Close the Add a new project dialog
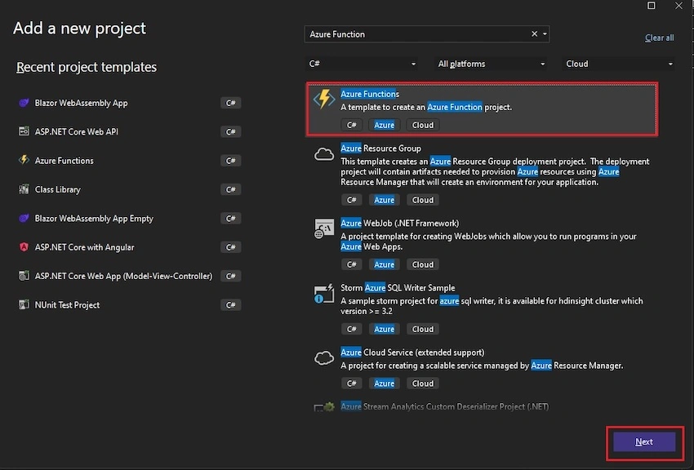The image size is (694, 470). pos(678,6)
